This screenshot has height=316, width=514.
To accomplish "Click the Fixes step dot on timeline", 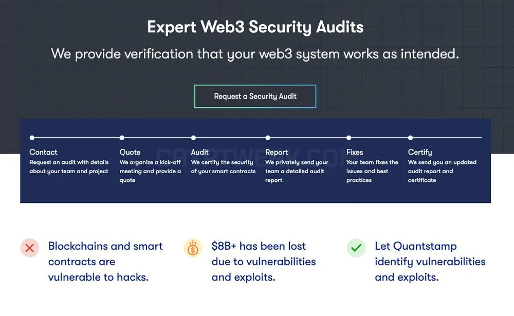I will pos(349,138).
